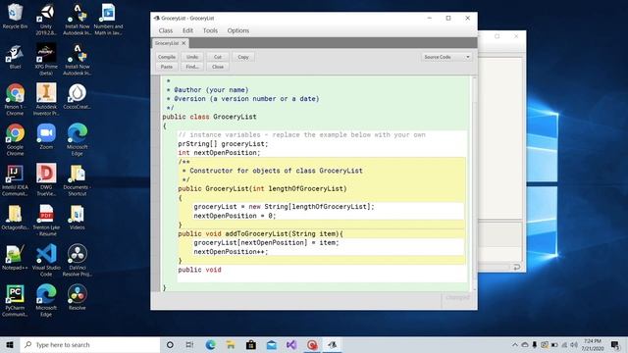
Task: Click the BlueJ desktop shortcut
Action: (15, 57)
